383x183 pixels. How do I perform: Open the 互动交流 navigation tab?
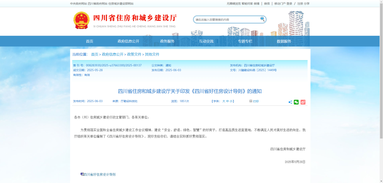[x=206, y=41]
